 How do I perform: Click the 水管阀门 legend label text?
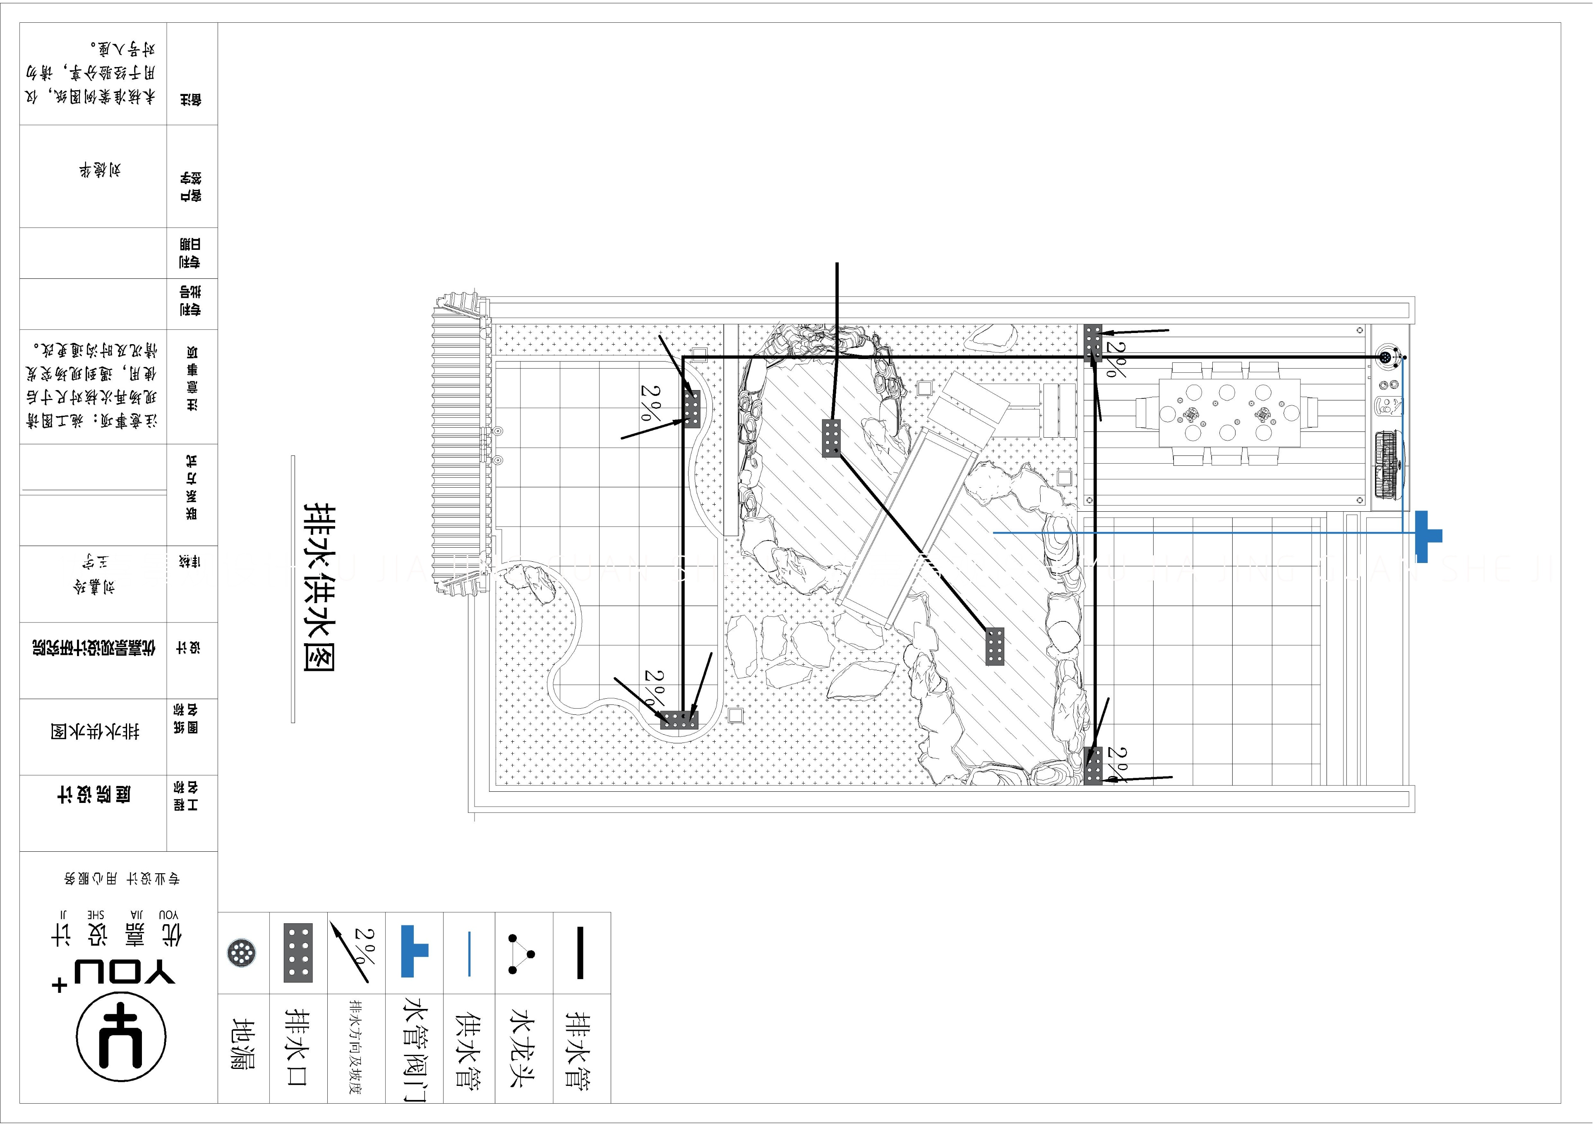415,1048
